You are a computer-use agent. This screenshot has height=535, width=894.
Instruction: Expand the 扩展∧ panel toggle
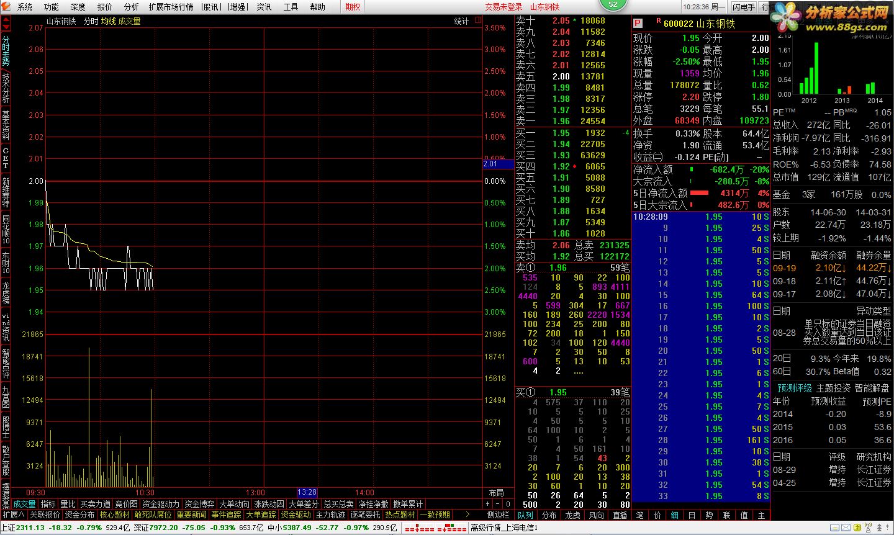(14, 515)
